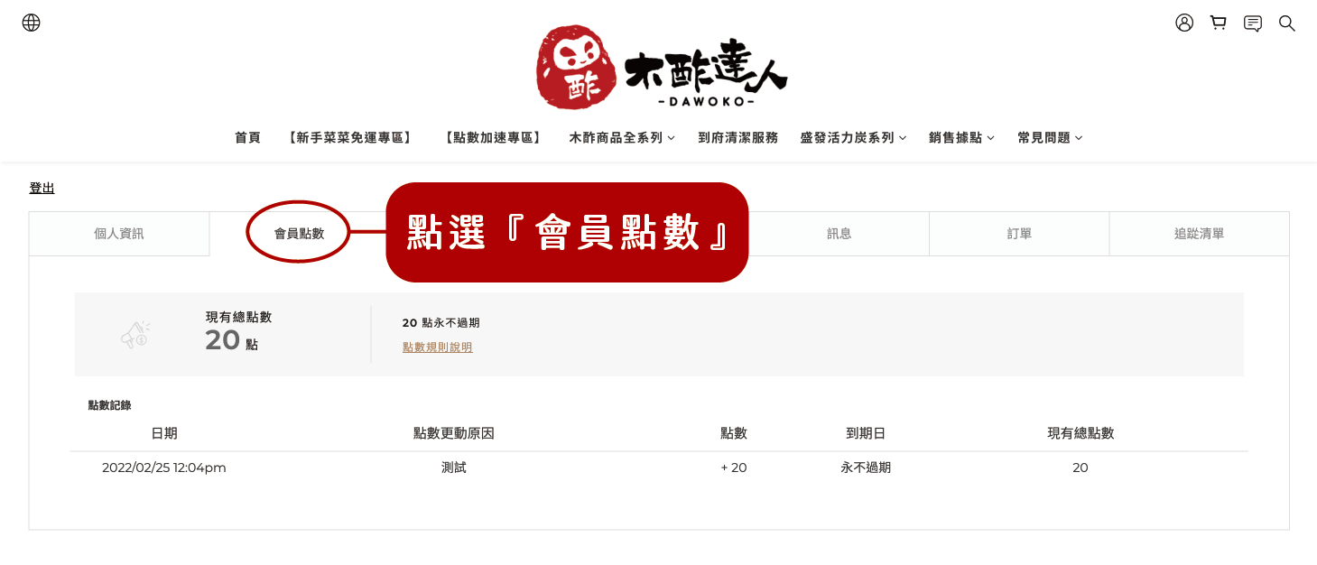The image size is (1317, 565).
Task: Open the 【點數加速專區】 menu item
Action: pos(493,138)
